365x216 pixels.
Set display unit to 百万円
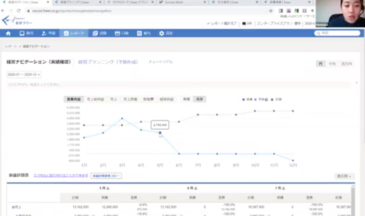pyautogui.click(x=346, y=64)
